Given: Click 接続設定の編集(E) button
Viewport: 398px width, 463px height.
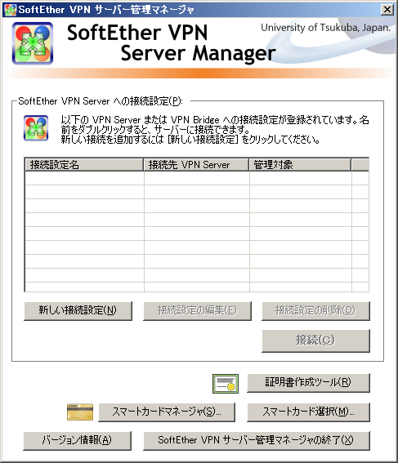Looking at the screenshot, I should point(197,310).
